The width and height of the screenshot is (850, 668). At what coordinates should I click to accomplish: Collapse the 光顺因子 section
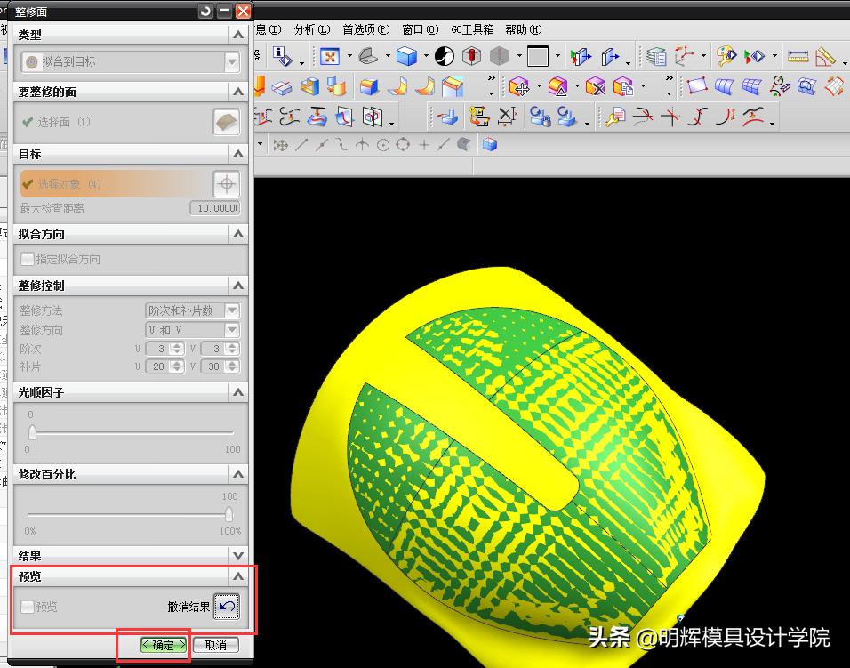point(237,392)
